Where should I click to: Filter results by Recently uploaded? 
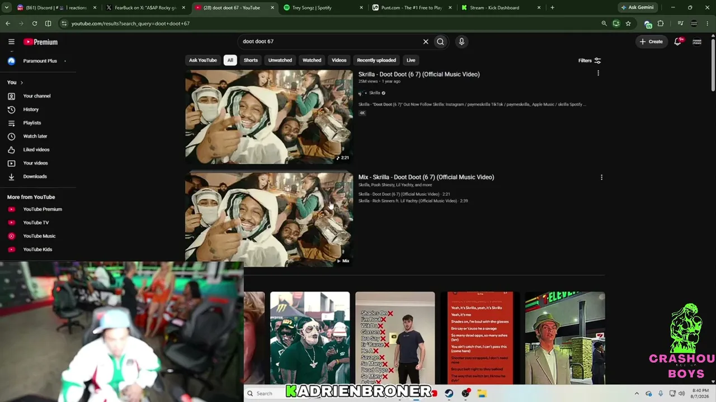[x=376, y=60]
